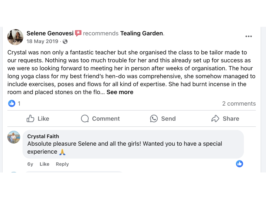Click Selene Genovesi's profile picture

click(x=15, y=37)
